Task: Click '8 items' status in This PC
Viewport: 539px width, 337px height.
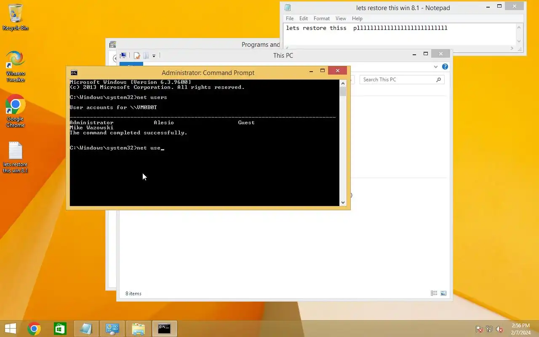Action: (133, 294)
